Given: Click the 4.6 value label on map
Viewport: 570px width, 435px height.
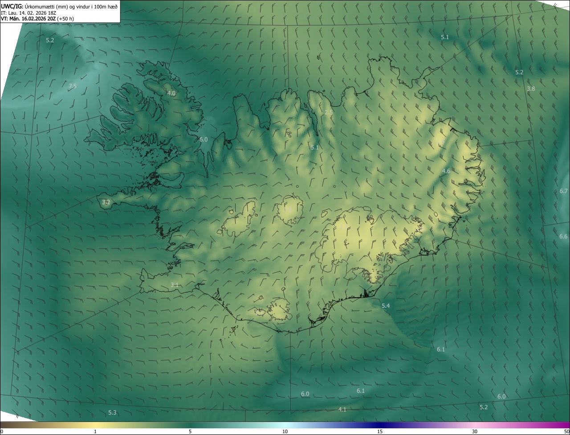Looking at the screenshot, I should [446, 171].
